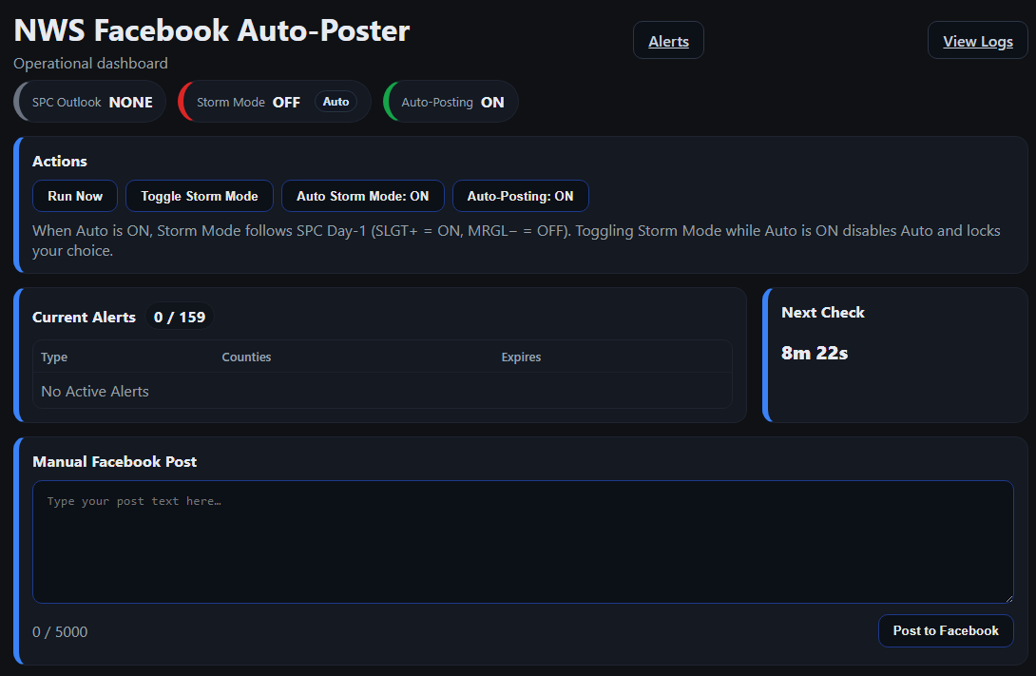
Task: Turn off the Auto-Posting: ON action button
Action: (x=520, y=196)
